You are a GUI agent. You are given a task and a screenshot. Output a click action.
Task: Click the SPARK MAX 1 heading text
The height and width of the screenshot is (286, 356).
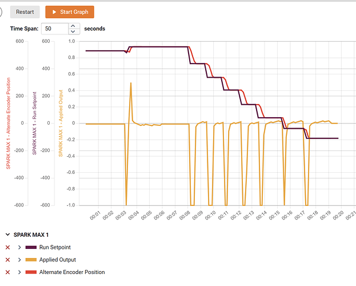[x=31, y=235]
